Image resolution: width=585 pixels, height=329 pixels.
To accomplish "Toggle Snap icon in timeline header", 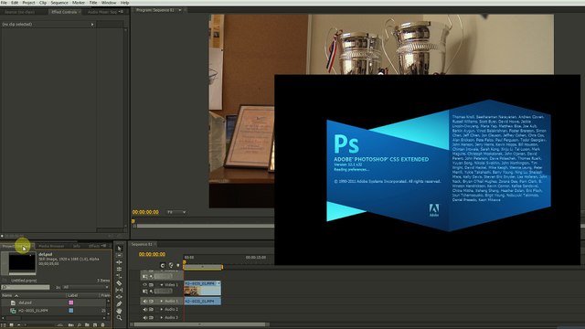I will click(x=163, y=266).
